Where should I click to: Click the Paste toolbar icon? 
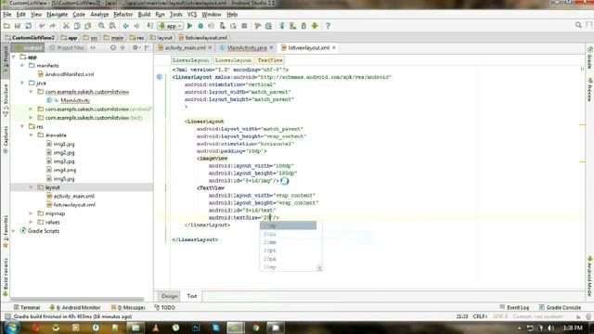click(x=88, y=26)
